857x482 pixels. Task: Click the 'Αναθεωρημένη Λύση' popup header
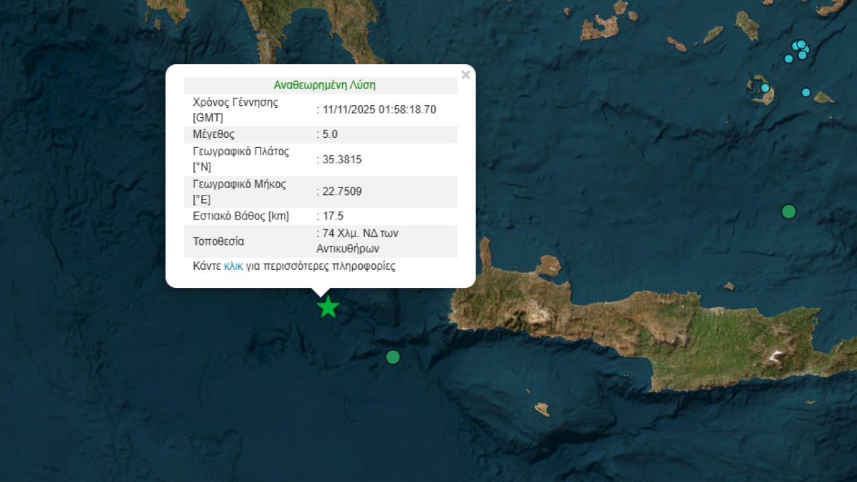point(324,85)
